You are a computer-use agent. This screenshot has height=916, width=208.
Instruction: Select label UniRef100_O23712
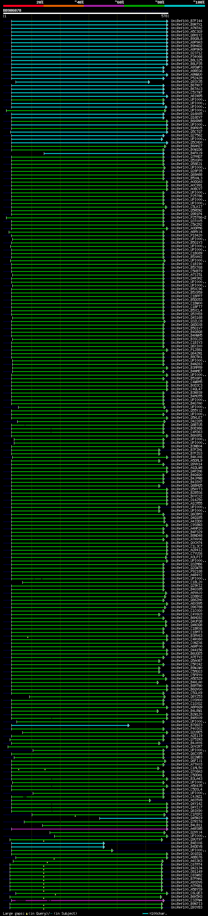pos(186,53)
